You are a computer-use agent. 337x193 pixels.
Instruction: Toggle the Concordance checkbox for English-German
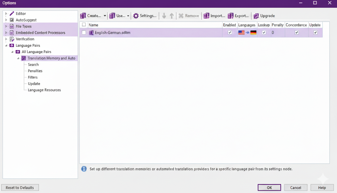[297, 33]
